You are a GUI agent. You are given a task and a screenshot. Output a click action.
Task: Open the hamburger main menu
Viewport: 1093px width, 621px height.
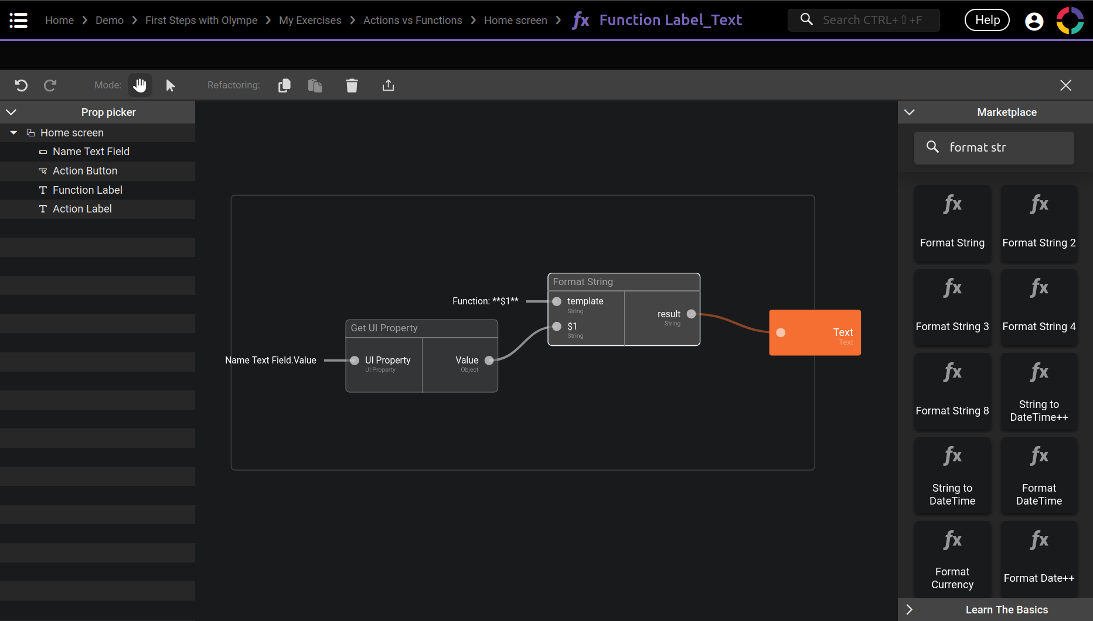[18, 20]
